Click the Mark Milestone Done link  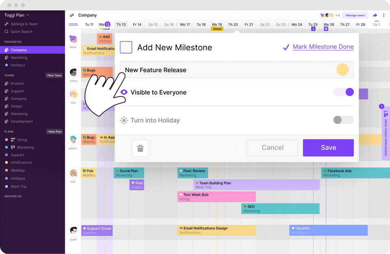click(x=323, y=47)
